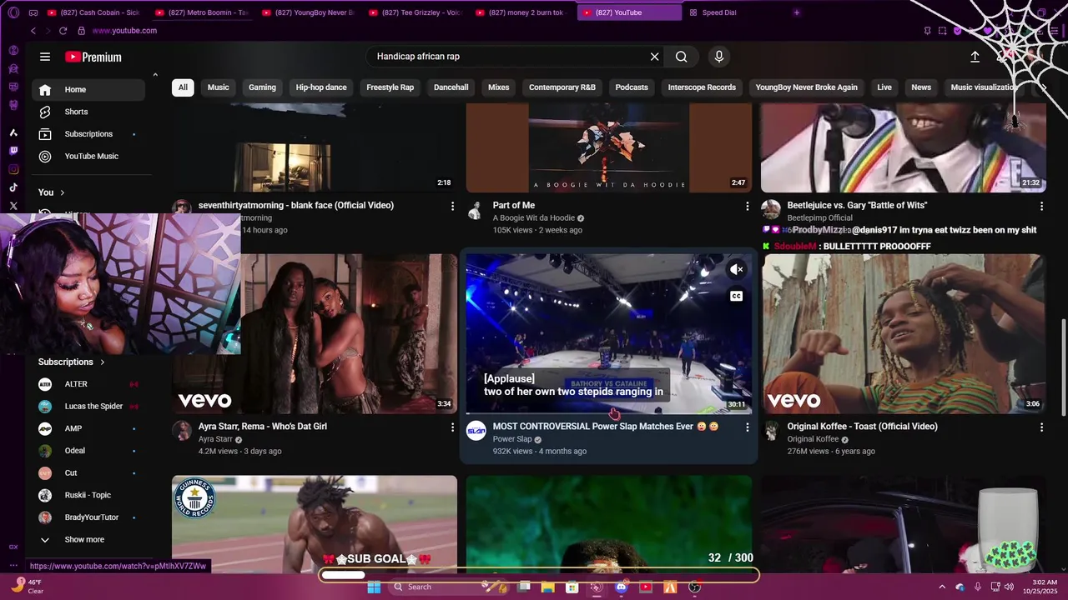The height and width of the screenshot is (600, 1068).
Task: Switch to the Cash Cobain browser tab
Action: tap(93, 12)
